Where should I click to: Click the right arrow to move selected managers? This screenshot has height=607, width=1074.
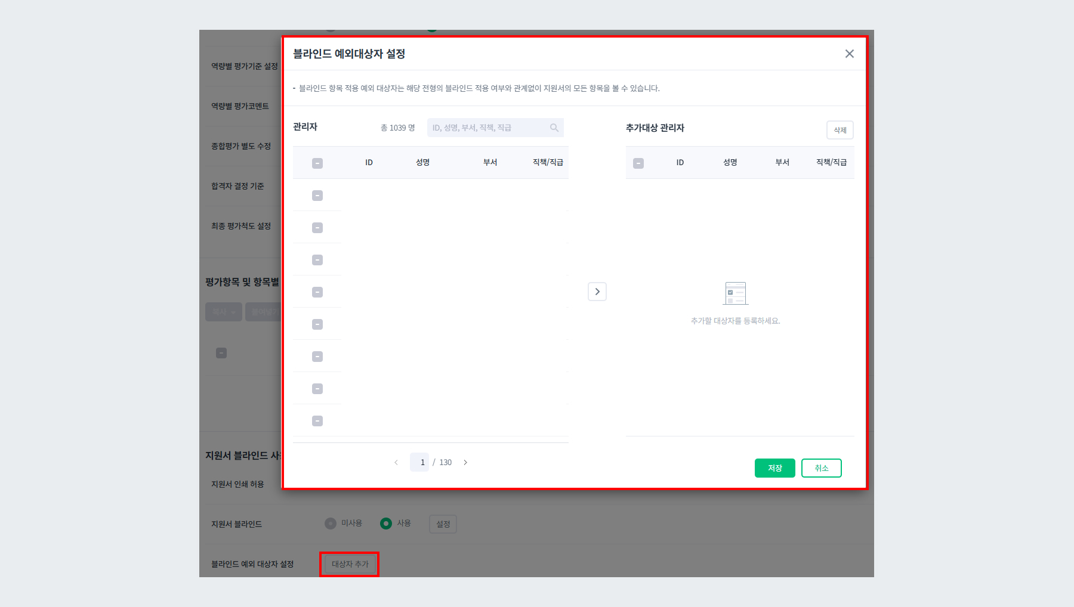(597, 291)
